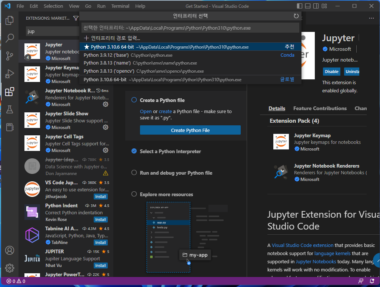Open Jupyter Slide Show extension entry
This screenshot has height=287, width=380.
66,121
